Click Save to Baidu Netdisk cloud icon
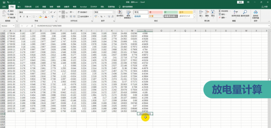This screenshot has height=128, width=271. click(255, 12)
